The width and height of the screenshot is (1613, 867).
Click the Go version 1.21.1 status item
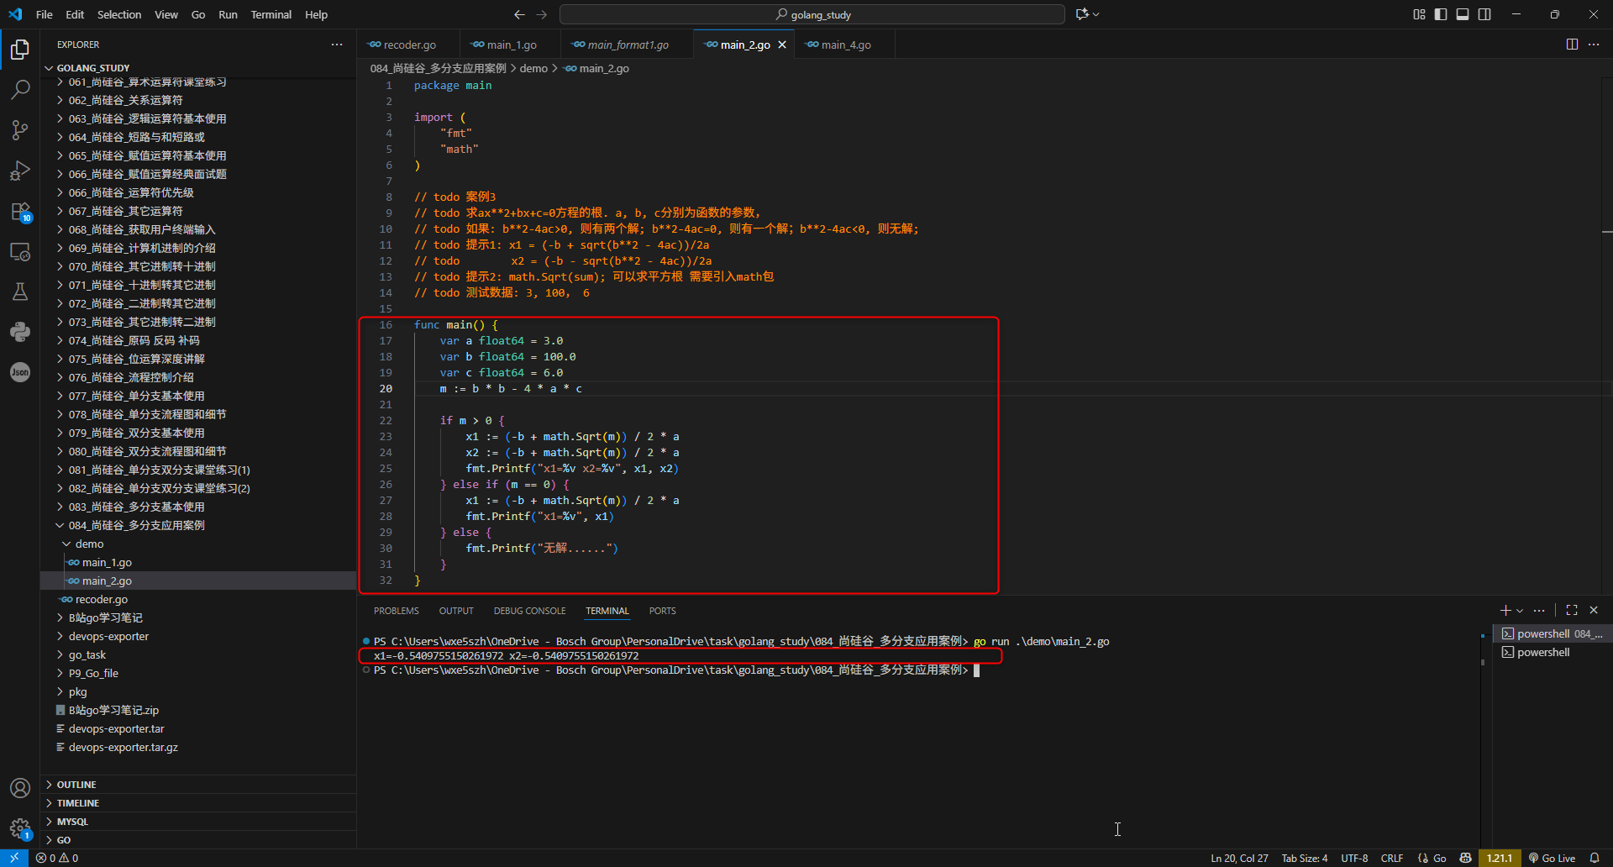[x=1500, y=858]
